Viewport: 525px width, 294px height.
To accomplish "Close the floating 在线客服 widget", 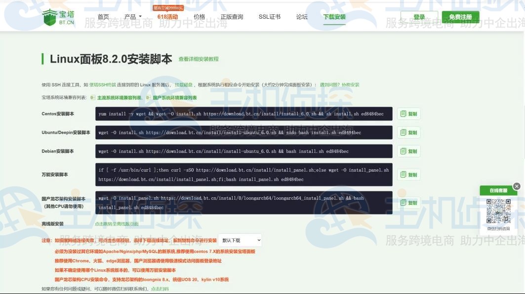I will coord(517,186).
